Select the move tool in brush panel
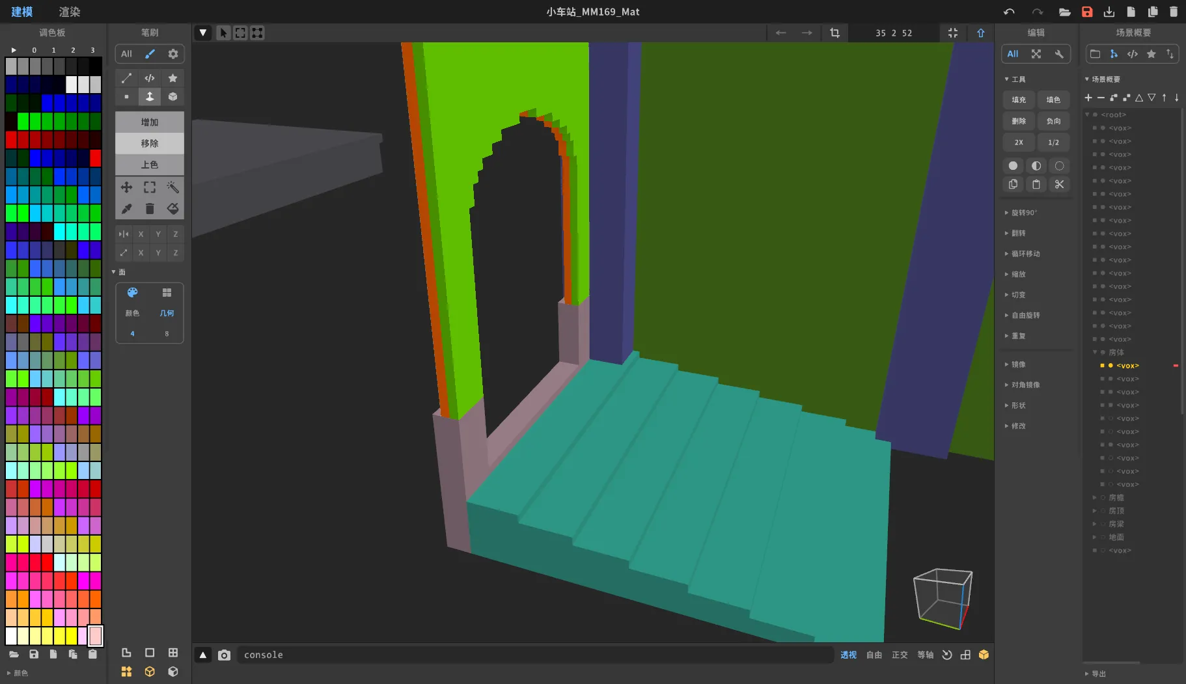 click(x=126, y=187)
